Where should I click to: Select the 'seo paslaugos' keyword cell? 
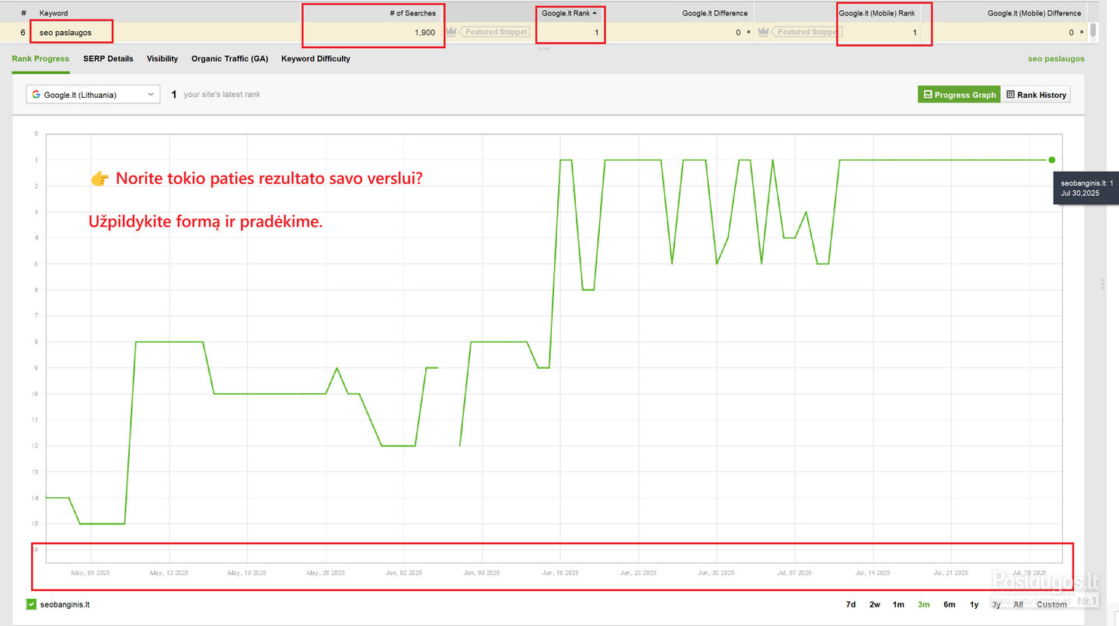tap(65, 33)
